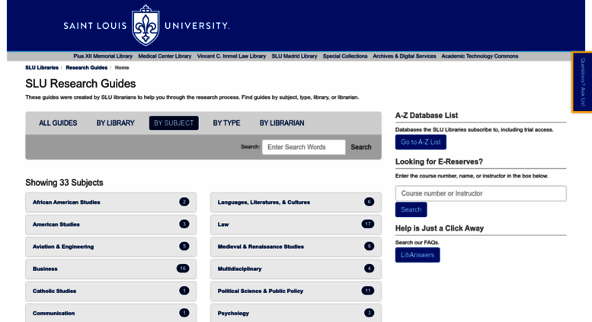Open Academic Technology Commons link

click(479, 56)
